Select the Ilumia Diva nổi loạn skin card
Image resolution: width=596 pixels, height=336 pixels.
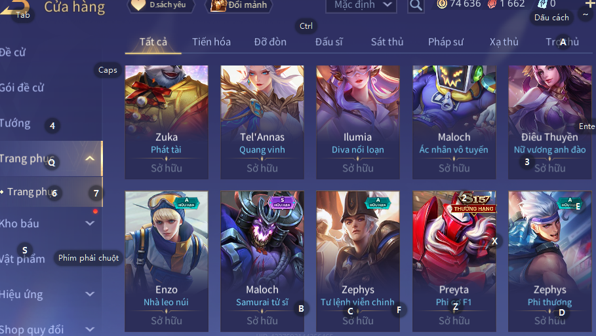click(358, 122)
